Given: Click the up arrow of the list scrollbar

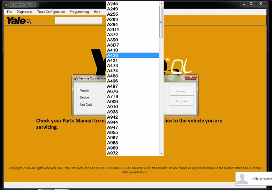Looking at the screenshot, I should tap(161, 3).
